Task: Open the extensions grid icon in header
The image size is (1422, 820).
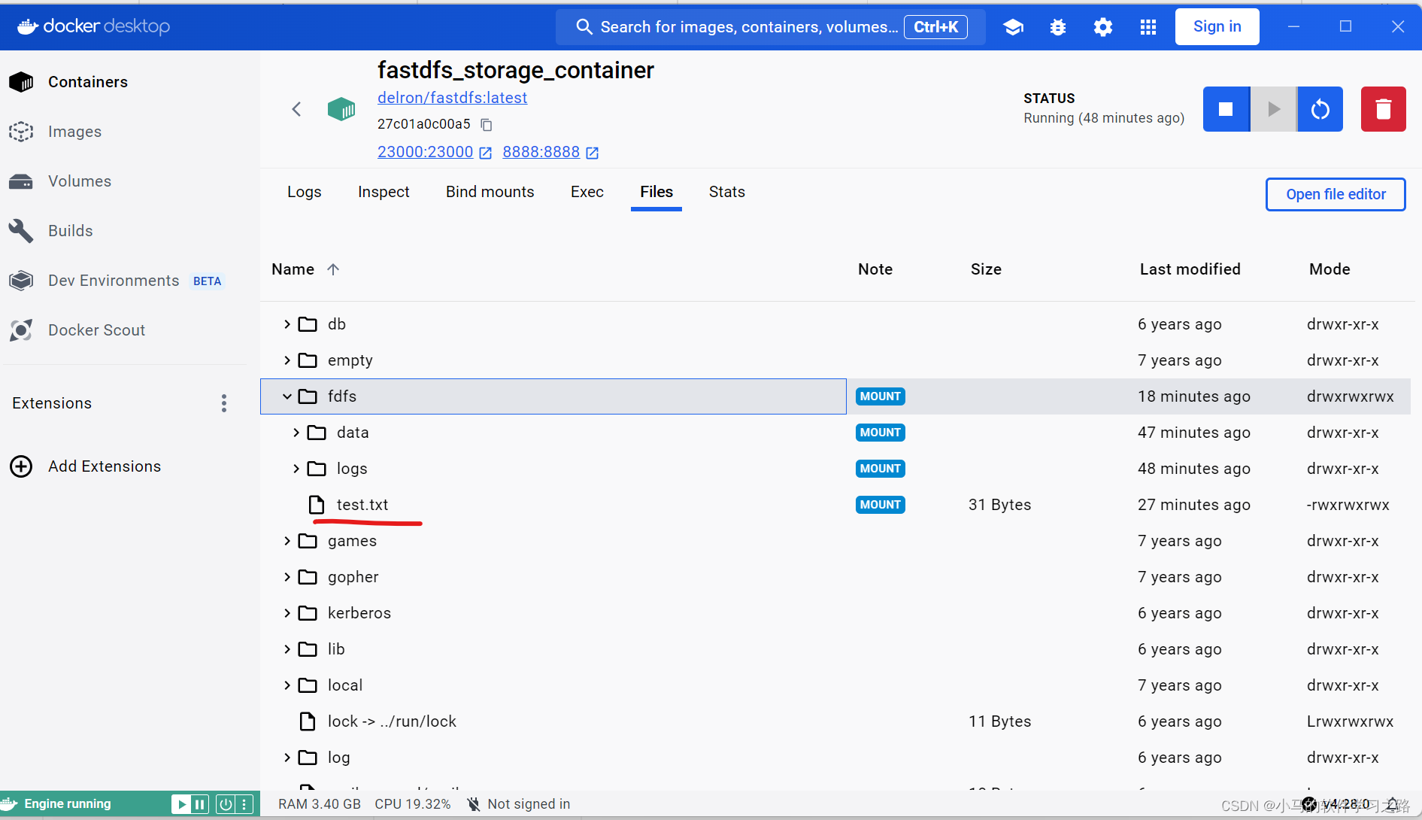Action: coord(1148,27)
